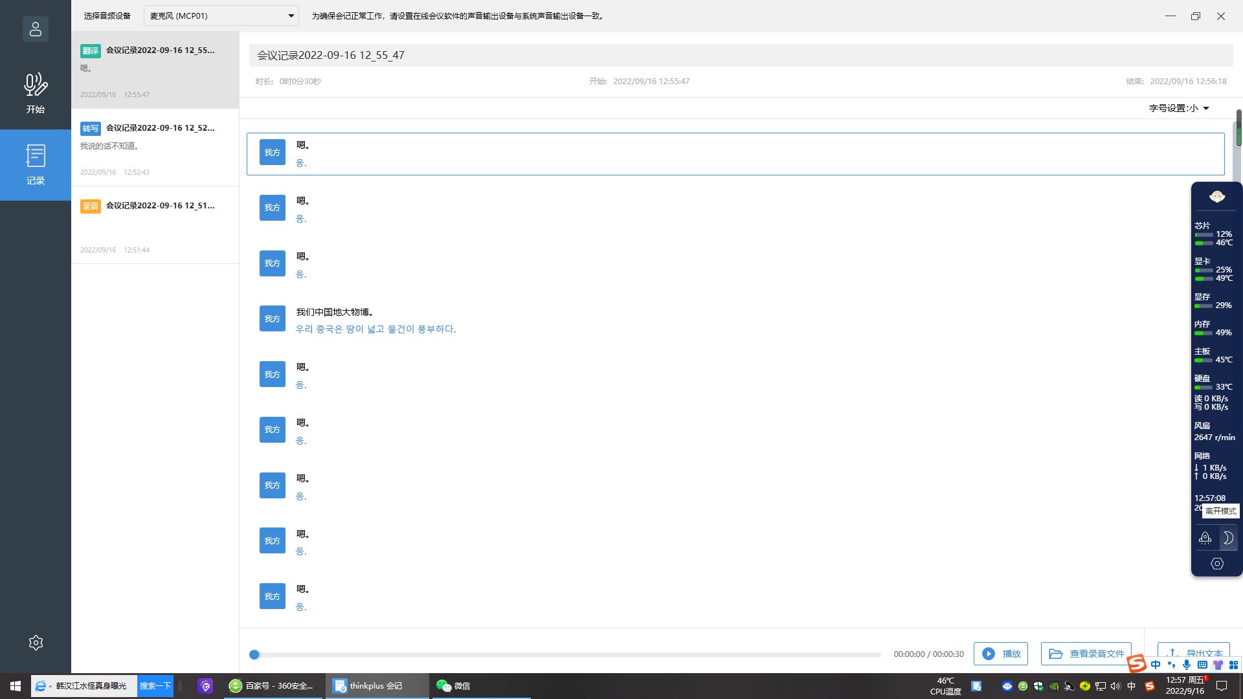Click the 播放 play button

click(1000, 654)
